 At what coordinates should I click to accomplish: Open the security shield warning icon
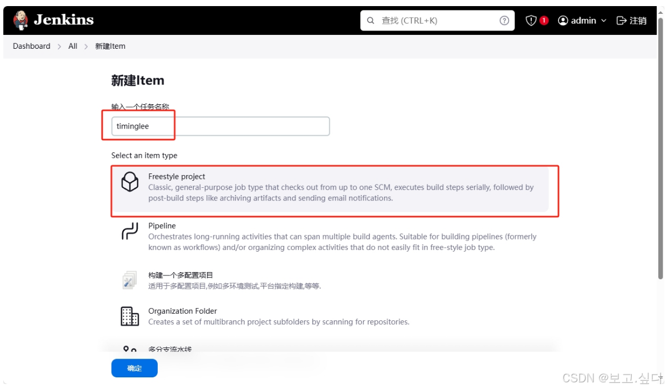point(531,21)
